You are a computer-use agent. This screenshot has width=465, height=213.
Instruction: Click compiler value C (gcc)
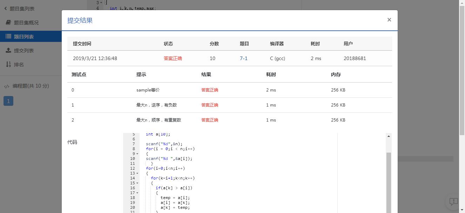[277, 58]
